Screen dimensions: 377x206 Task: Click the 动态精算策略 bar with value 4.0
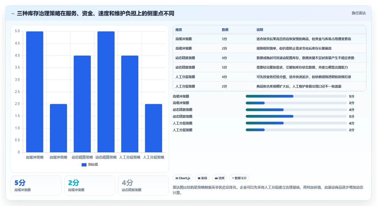click(x=82, y=104)
